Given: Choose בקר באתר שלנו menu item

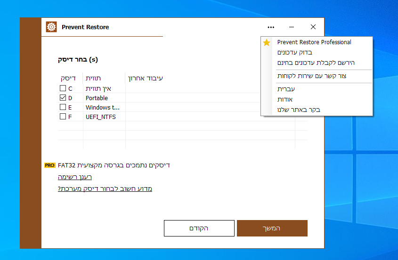Looking at the screenshot, I should (x=317, y=110).
